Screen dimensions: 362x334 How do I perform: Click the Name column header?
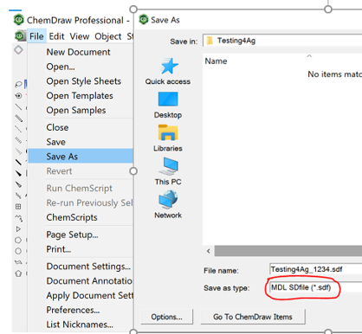[216, 61]
